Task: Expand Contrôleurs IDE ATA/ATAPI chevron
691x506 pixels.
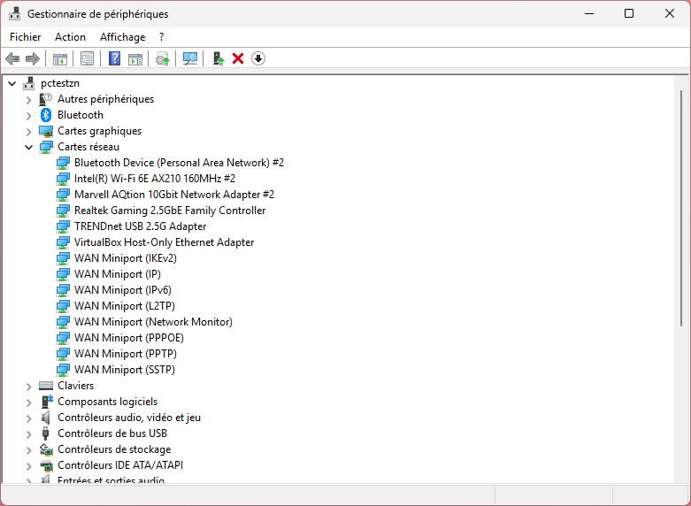Action: point(29,465)
